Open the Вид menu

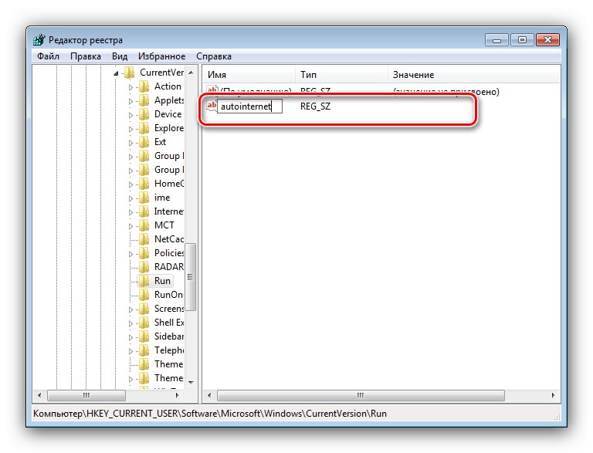120,56
